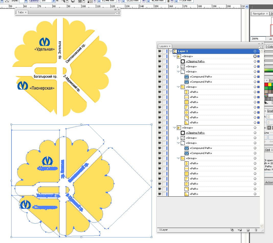Click the '1 Layer' status text
Screen dimensions: 273x243
pyautogui.click(x=164, y=230)
